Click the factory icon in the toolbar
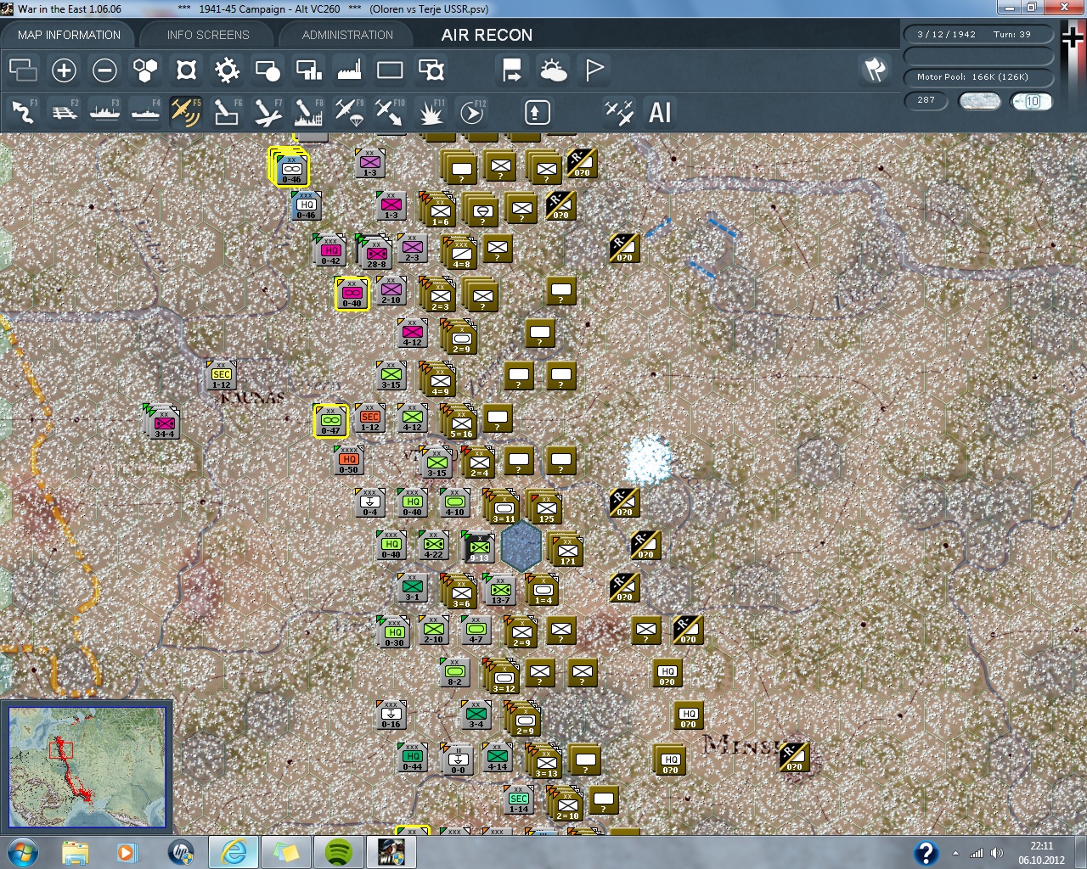This screenshot has height=869, width=1087. tap(349, 70)
